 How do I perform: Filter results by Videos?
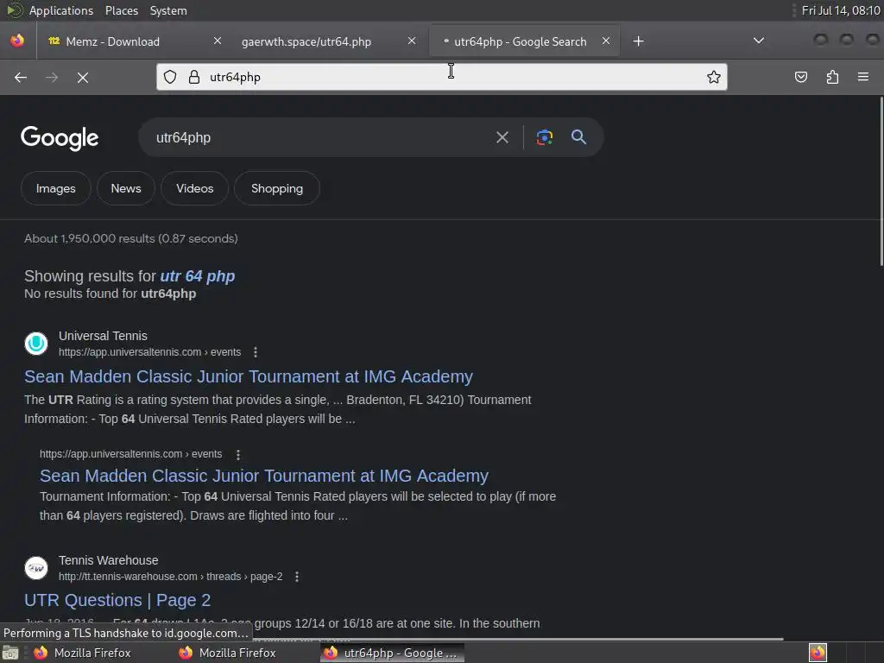(194, 188)
